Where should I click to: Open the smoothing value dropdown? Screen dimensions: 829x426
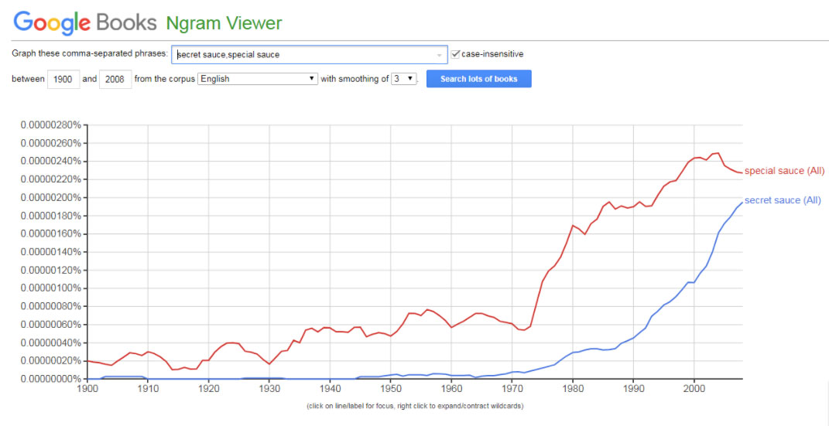click(x=404, y=79)
